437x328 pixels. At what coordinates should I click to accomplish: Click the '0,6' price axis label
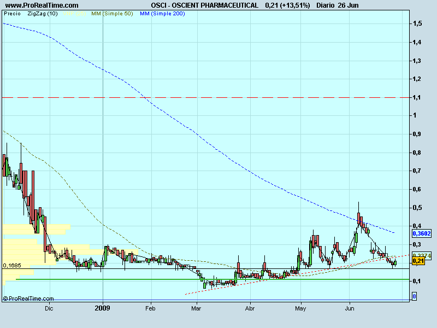coord(417,189)
